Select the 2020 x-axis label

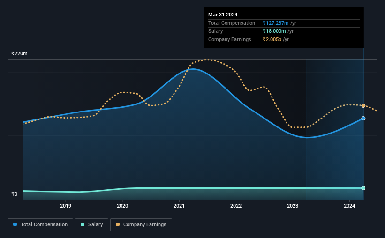point(122,206)
